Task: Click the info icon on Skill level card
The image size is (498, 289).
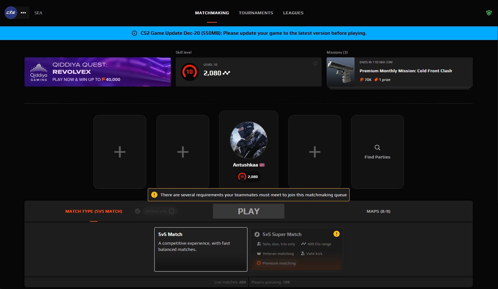Action: [x=315, y=64]
